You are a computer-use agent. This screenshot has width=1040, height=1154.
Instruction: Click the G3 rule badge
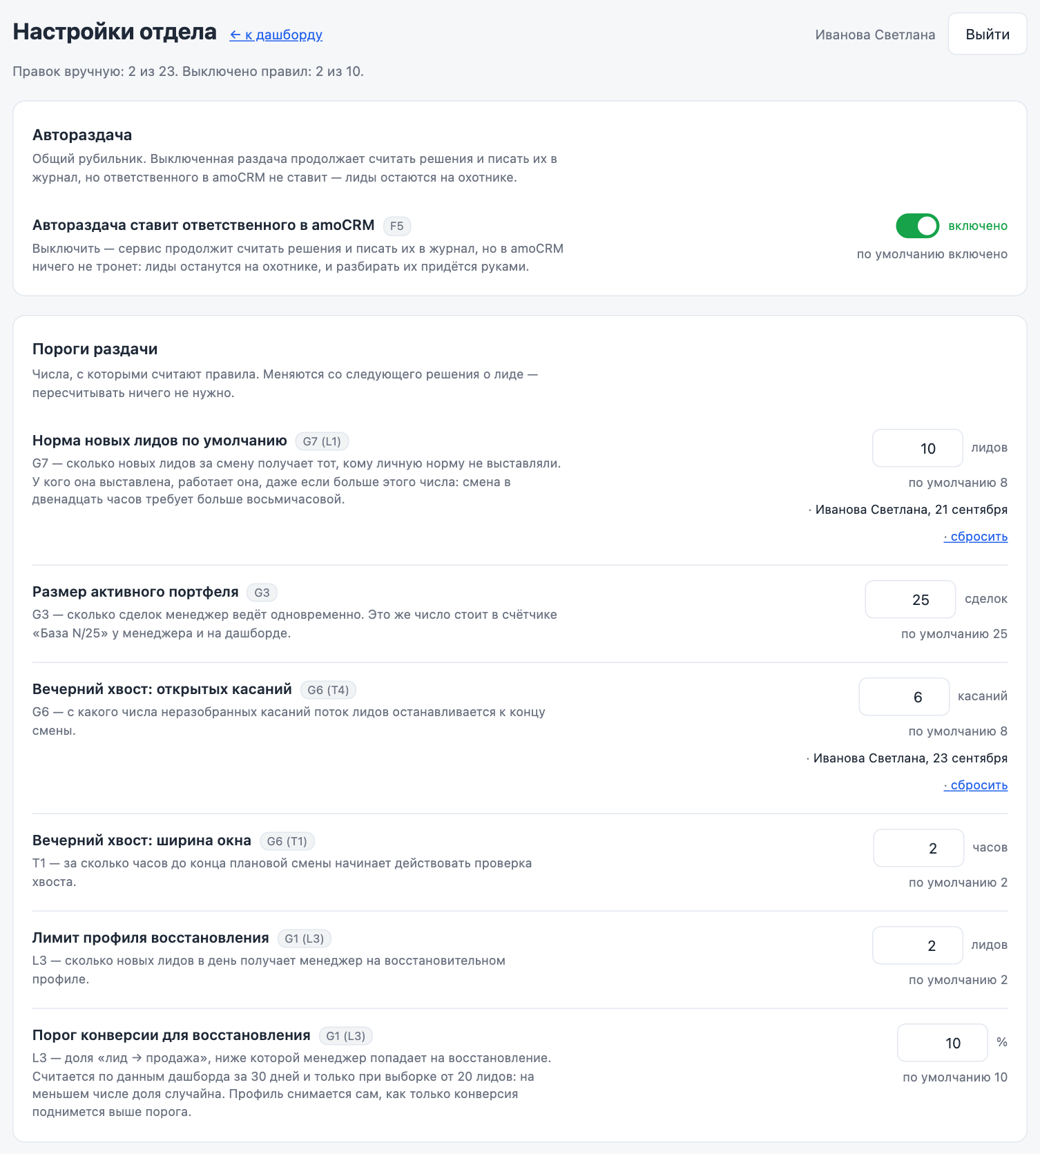(262, 593)
